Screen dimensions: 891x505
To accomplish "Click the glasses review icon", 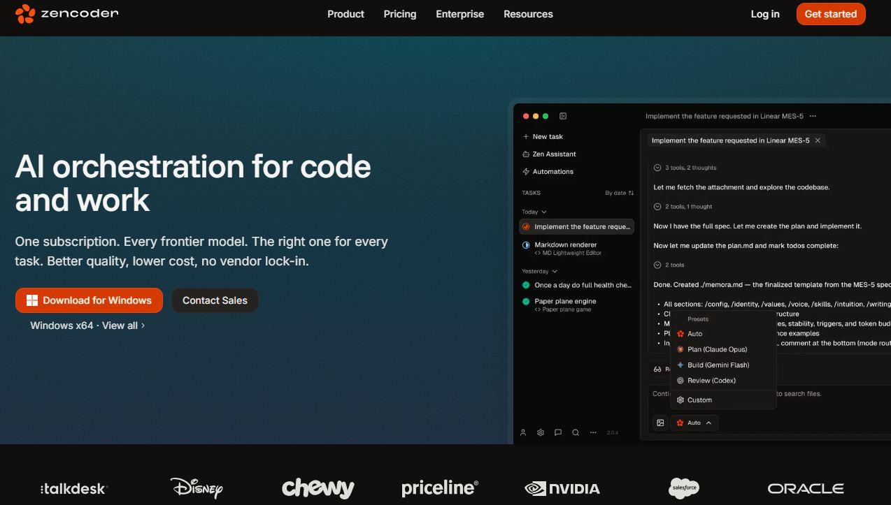I will [657, 369].
